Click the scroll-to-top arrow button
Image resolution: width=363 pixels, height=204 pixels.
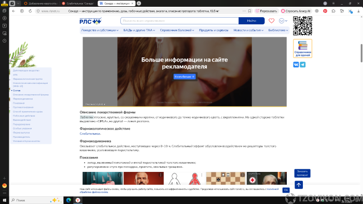pos(299,185)
